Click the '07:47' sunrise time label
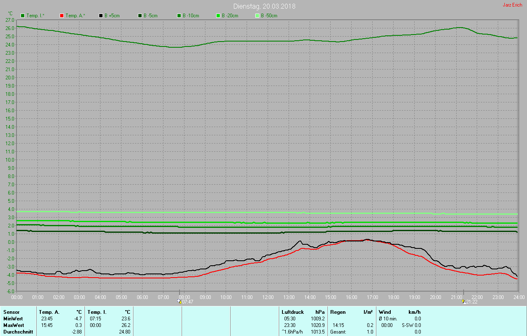 click(x=187, y=301)
